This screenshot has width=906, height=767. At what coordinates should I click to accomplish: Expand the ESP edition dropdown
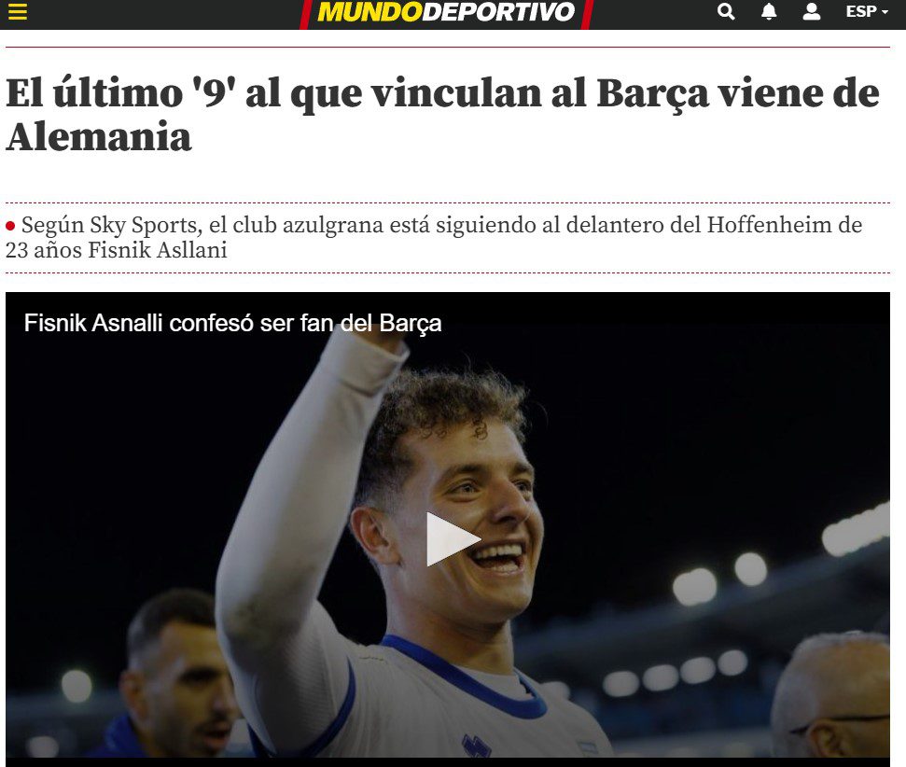(866, 11)
